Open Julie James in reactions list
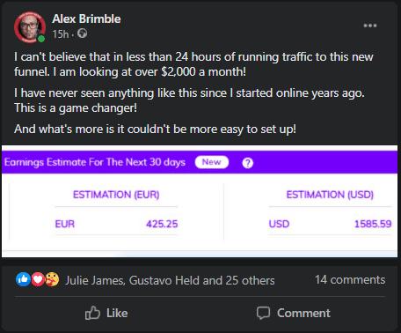Viewport: 401px width, 333px height. [x=94, y=280]
